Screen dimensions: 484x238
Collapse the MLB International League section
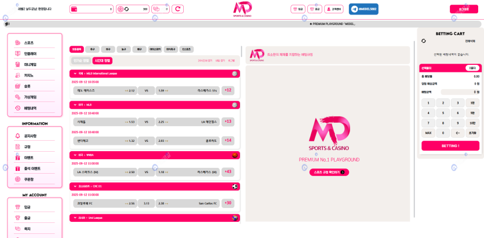pyautogui.click(x=74, y=74)
